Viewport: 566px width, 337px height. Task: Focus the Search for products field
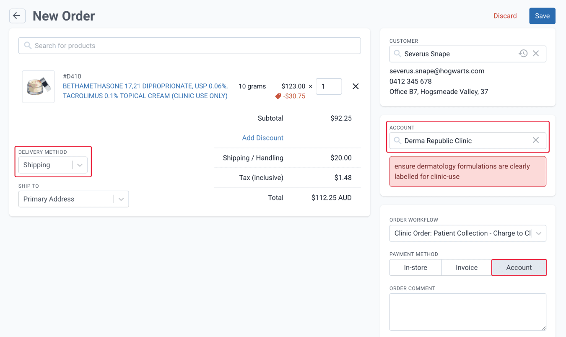(x=190, y=46)
